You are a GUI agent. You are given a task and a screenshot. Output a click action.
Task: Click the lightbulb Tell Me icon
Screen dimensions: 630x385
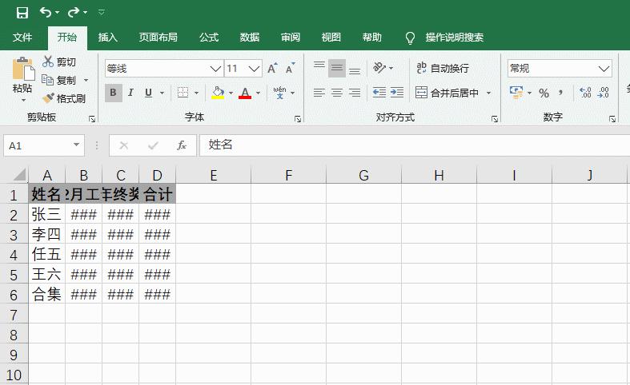[x=410, y=38]
